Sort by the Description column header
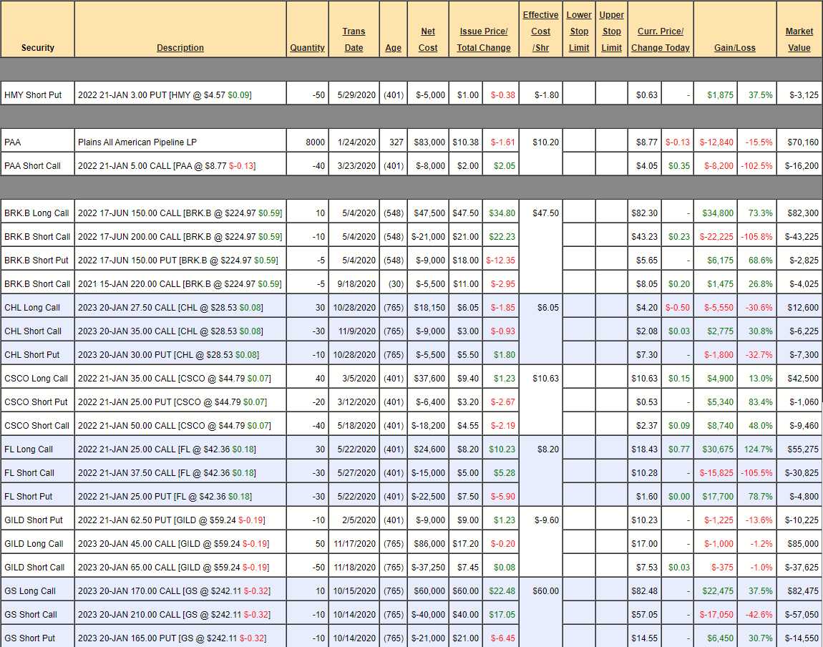This screenshot has height=647, width=823. click(180, 48)
